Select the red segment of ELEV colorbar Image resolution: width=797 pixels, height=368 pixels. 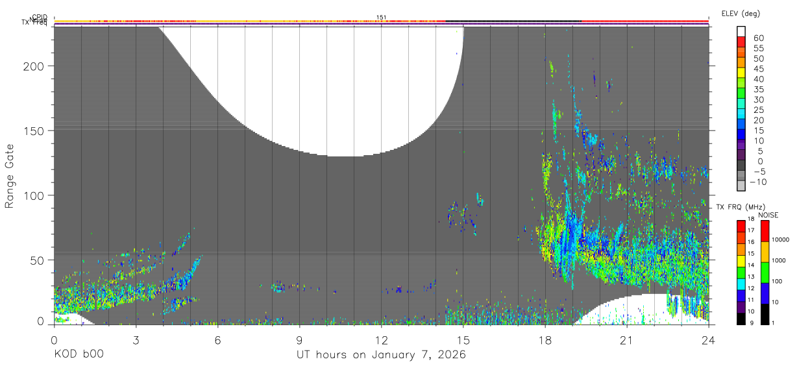coord(741,41)
